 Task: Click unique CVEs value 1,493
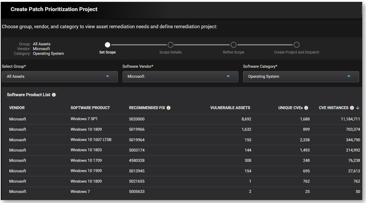(305, 150)
